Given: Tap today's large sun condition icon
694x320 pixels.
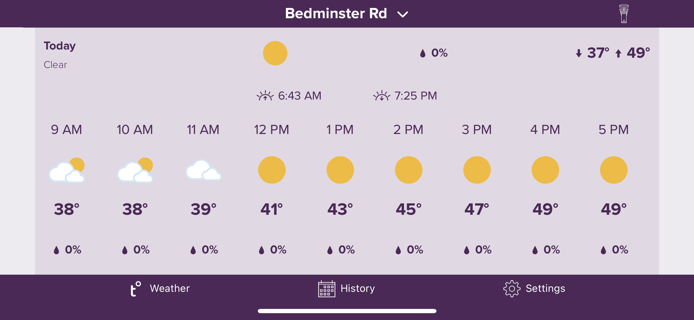Looking at the screenshot, I should 275,53.
